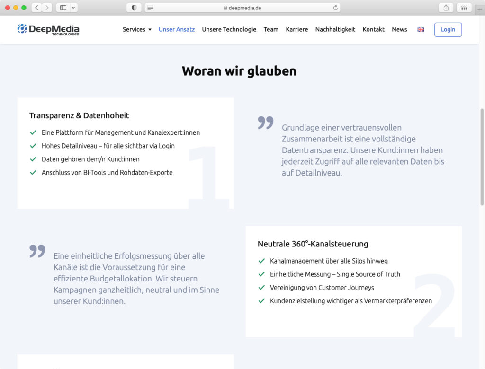Click the Login button
The image size is (485, 369).
point(448,30)
